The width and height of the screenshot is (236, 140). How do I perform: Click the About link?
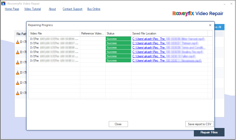coord(52,9)
